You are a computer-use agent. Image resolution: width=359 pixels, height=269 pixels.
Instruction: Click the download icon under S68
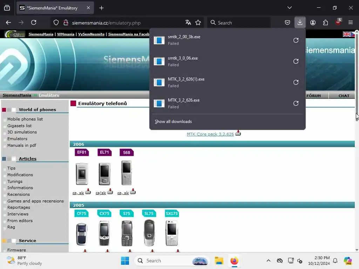click(133, 192)
